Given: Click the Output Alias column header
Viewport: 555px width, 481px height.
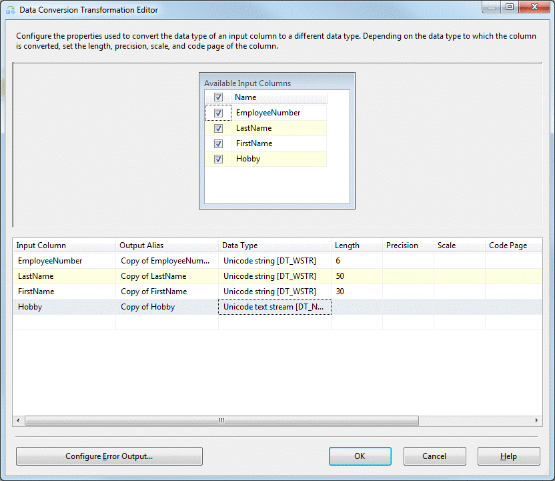Looking at the screenshot, I should (x=167, y=246).
